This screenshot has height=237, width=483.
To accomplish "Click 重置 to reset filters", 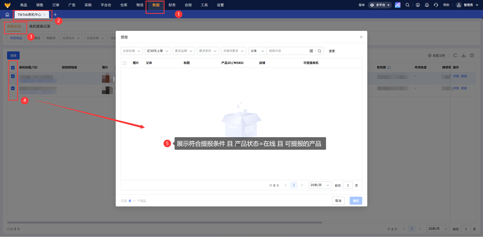I will (x=332, y=51).
